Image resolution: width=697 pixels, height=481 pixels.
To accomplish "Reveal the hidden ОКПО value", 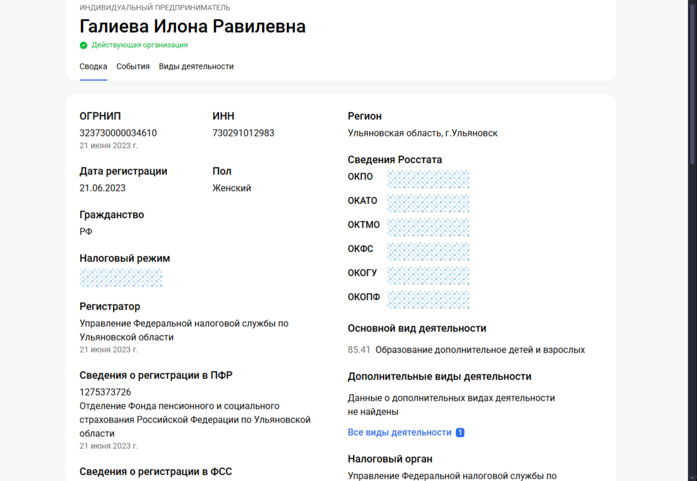I will pos(428,179).
